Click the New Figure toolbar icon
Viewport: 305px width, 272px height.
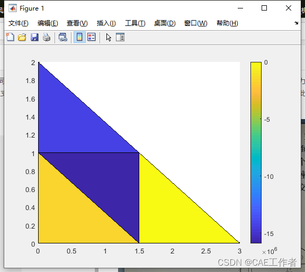coord(10,37)
